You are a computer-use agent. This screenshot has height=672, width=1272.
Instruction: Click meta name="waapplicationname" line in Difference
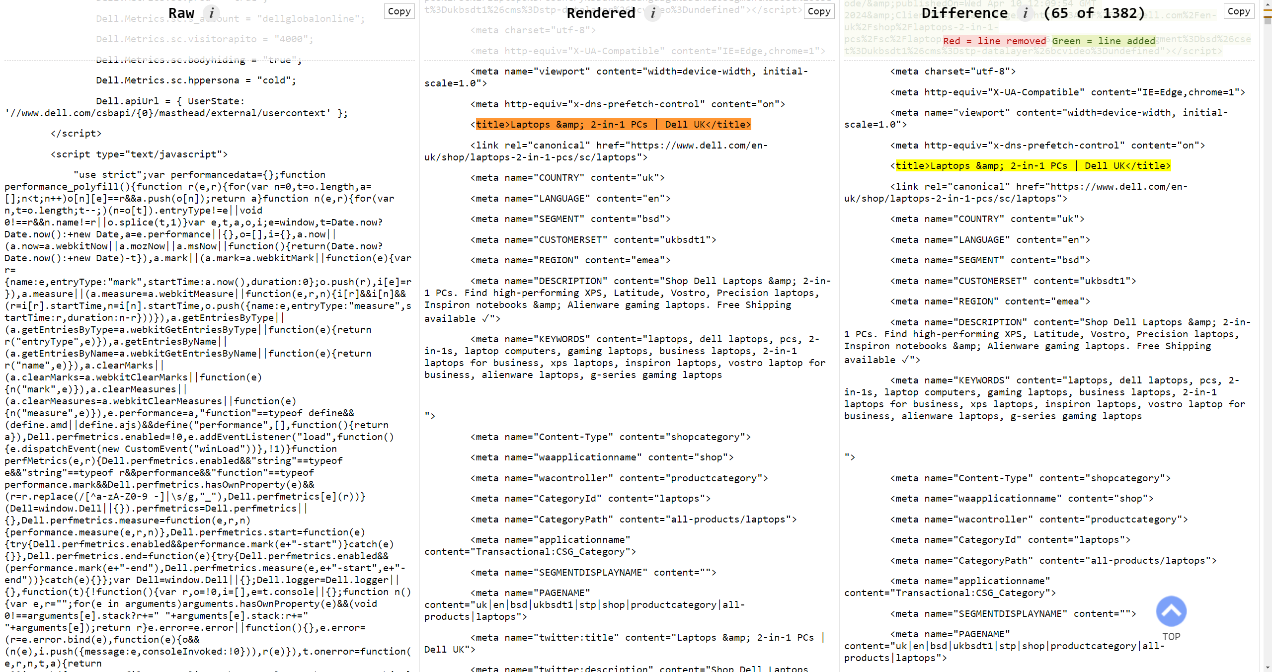click(1022, 498)
